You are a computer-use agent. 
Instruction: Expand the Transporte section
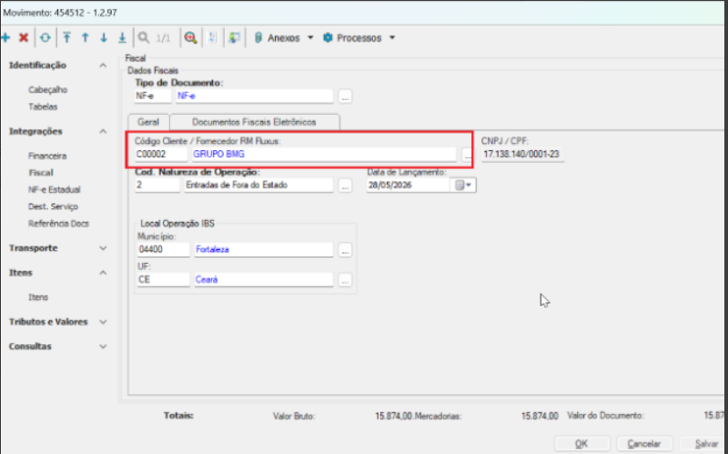[103, 248]
